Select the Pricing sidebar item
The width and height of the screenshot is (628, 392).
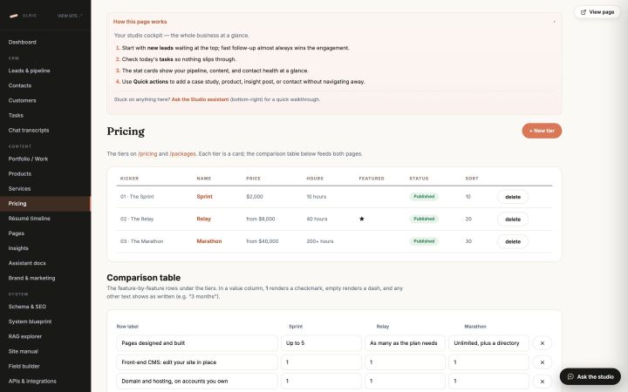[45, 204]
